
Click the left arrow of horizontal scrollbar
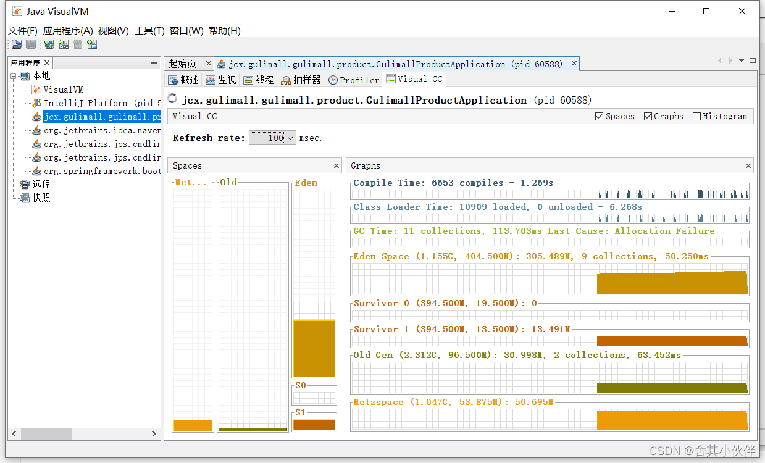tap(14, 434)
